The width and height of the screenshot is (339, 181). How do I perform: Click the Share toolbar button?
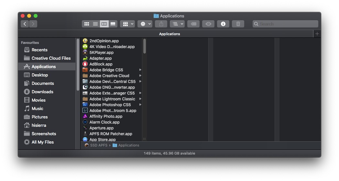click(161, 24)
